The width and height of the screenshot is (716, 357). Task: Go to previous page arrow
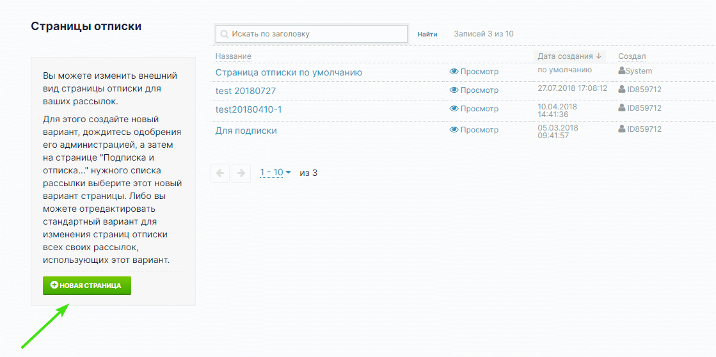(x=220, y=173)
